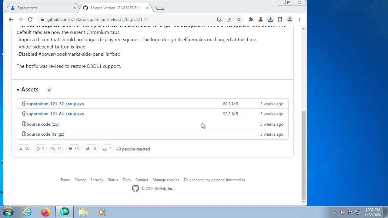Click the scrollbar up arrow
Viewport: 388px width, 218px height.
[x=303, y=29]
